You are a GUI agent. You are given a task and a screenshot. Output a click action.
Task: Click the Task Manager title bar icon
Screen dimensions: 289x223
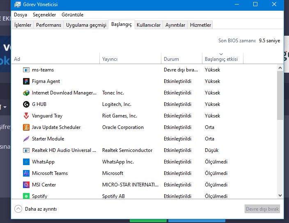(18, 5)
